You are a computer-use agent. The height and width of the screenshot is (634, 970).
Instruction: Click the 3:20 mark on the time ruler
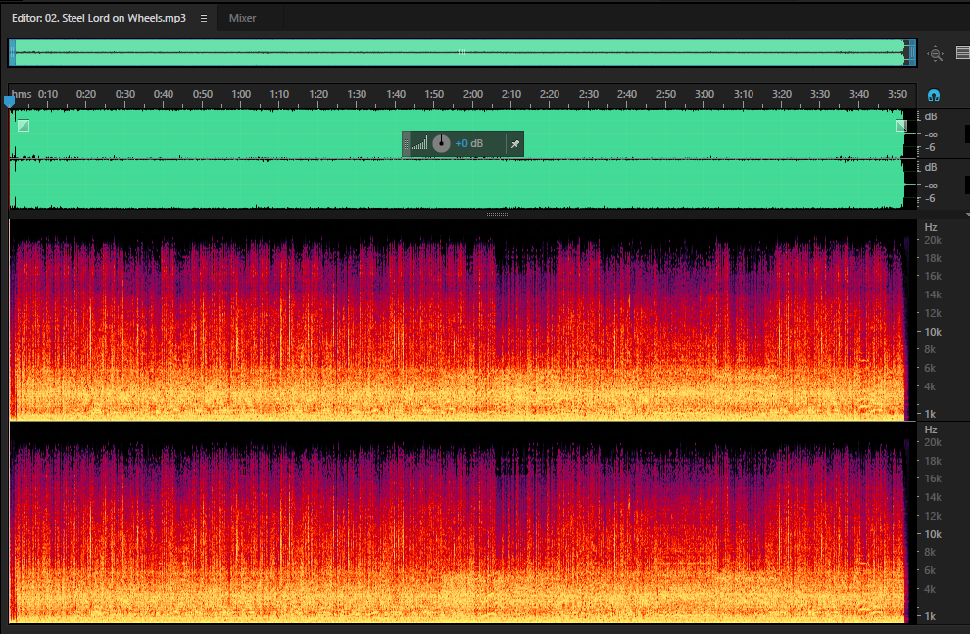[782, 94]
